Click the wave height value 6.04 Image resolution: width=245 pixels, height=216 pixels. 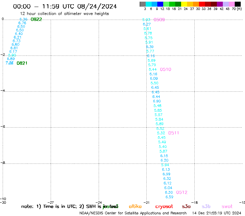[168, 188]
